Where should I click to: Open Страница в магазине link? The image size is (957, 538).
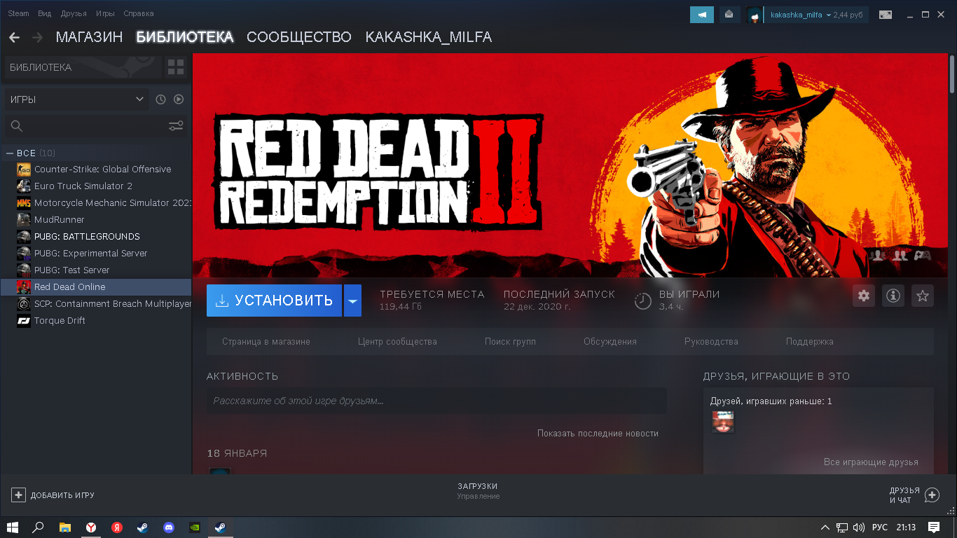coord(266,342)
